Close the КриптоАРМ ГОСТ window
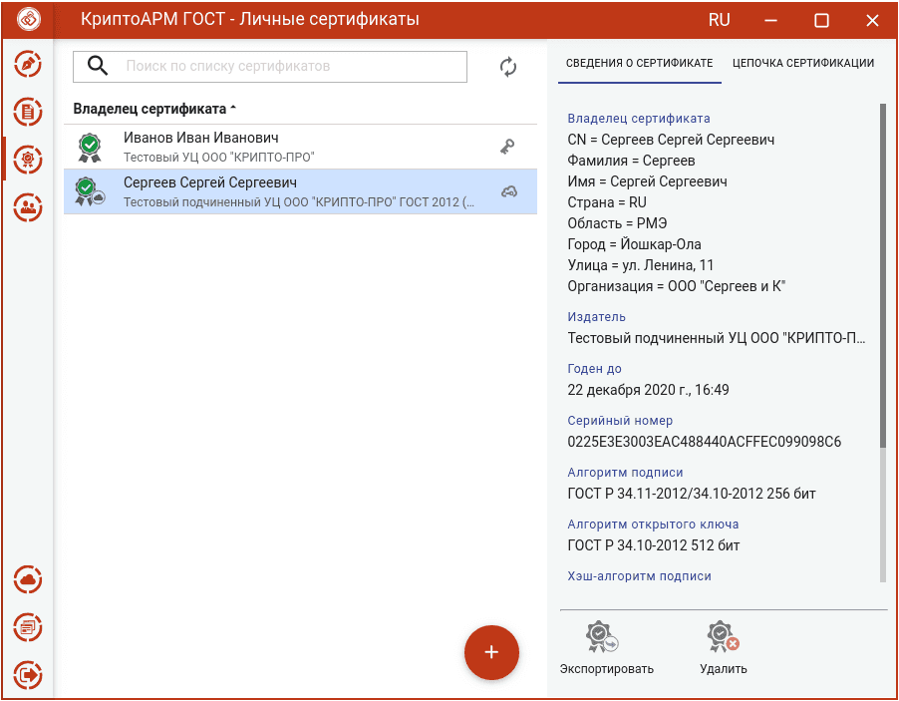The height and width of the screenshot is (701, 899). [x=872, y=21]
